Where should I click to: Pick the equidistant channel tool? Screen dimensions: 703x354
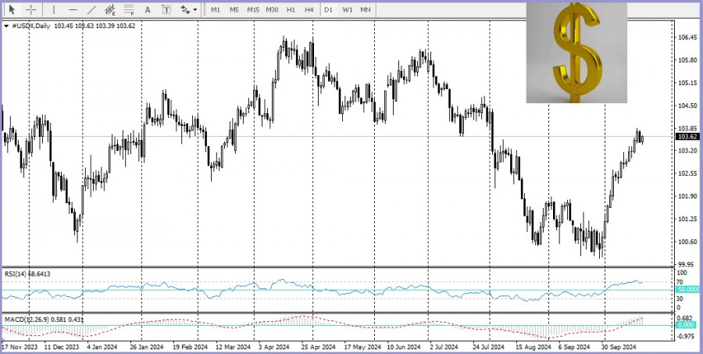(x=110, y=9)
